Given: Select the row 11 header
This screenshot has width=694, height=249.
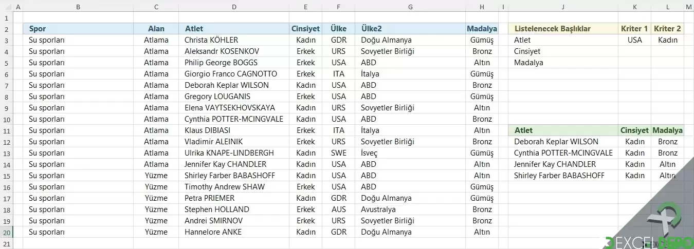Looking at the screenshot, I should [x=5, y=130].
